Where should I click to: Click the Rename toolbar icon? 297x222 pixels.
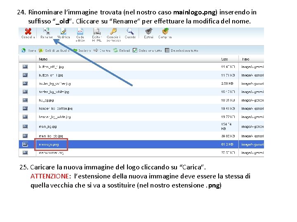coord(46,31)
